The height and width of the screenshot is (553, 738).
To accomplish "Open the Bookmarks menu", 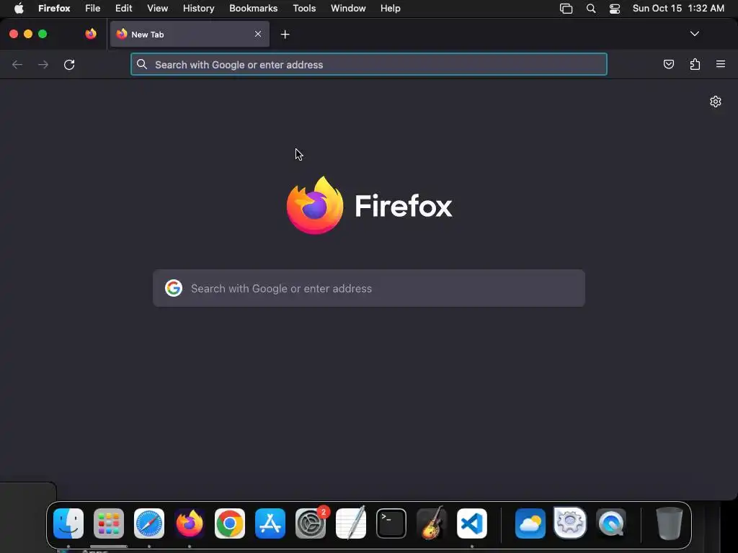I will pos(253,9).
